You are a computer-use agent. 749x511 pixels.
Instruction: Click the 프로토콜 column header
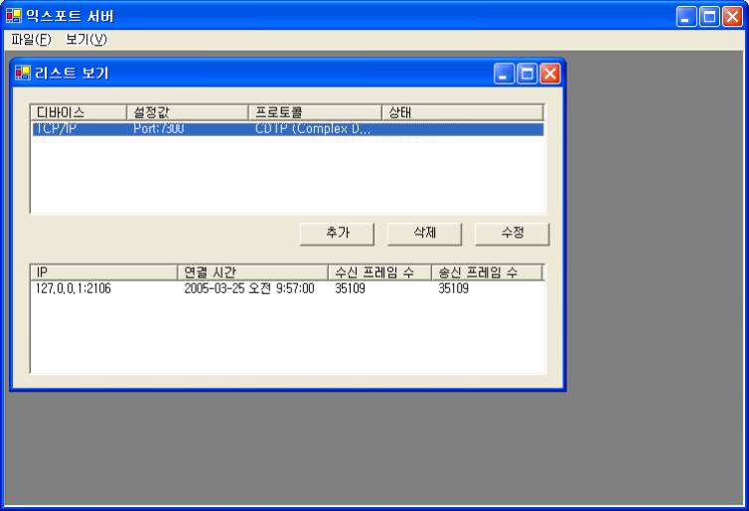pos(315,112)
